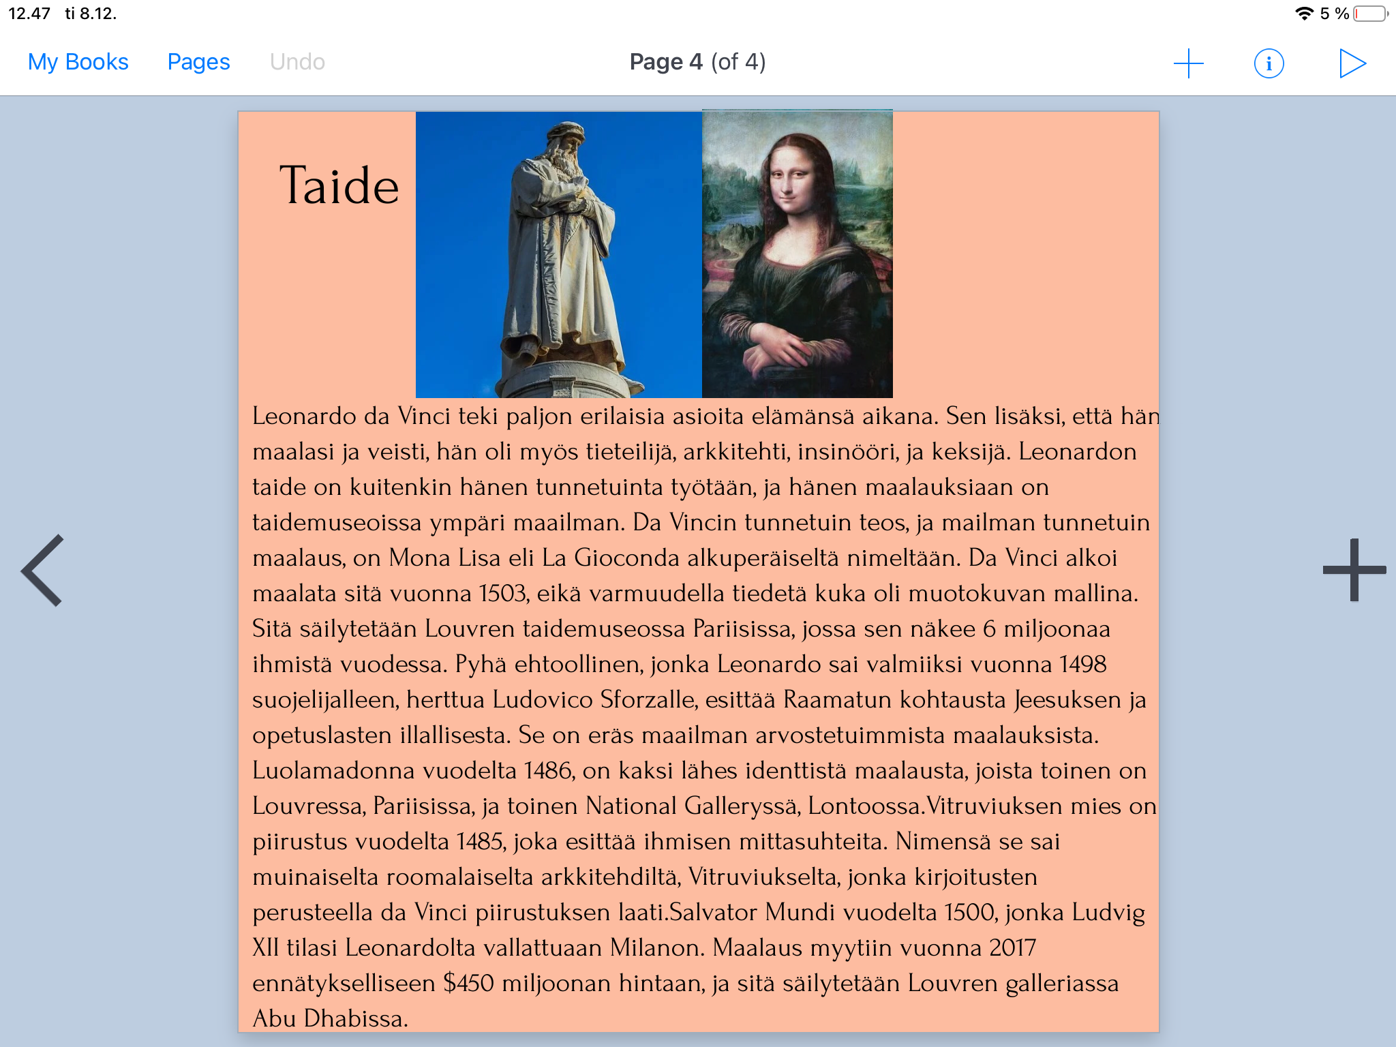Select the Mona Lisa painting image
The height and width of the screenshot is (1047, 1396).
pos(797,254)
